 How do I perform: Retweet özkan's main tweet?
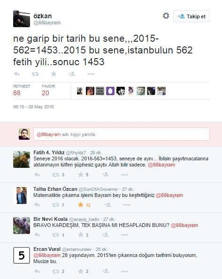click(35, 74)
